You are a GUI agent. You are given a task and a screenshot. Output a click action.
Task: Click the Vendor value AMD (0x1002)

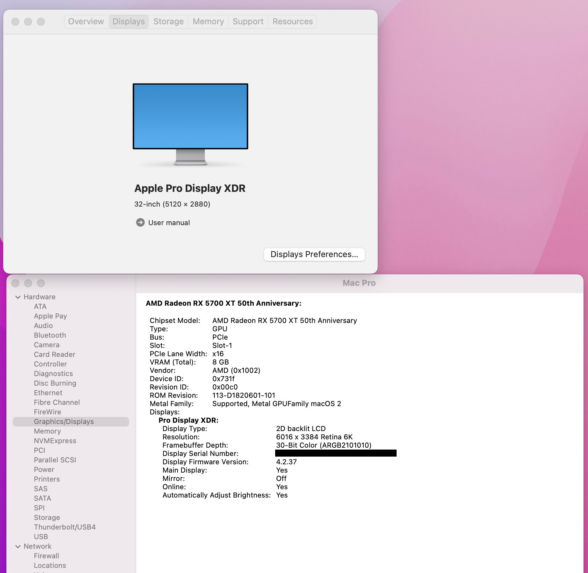coord(236,370)
